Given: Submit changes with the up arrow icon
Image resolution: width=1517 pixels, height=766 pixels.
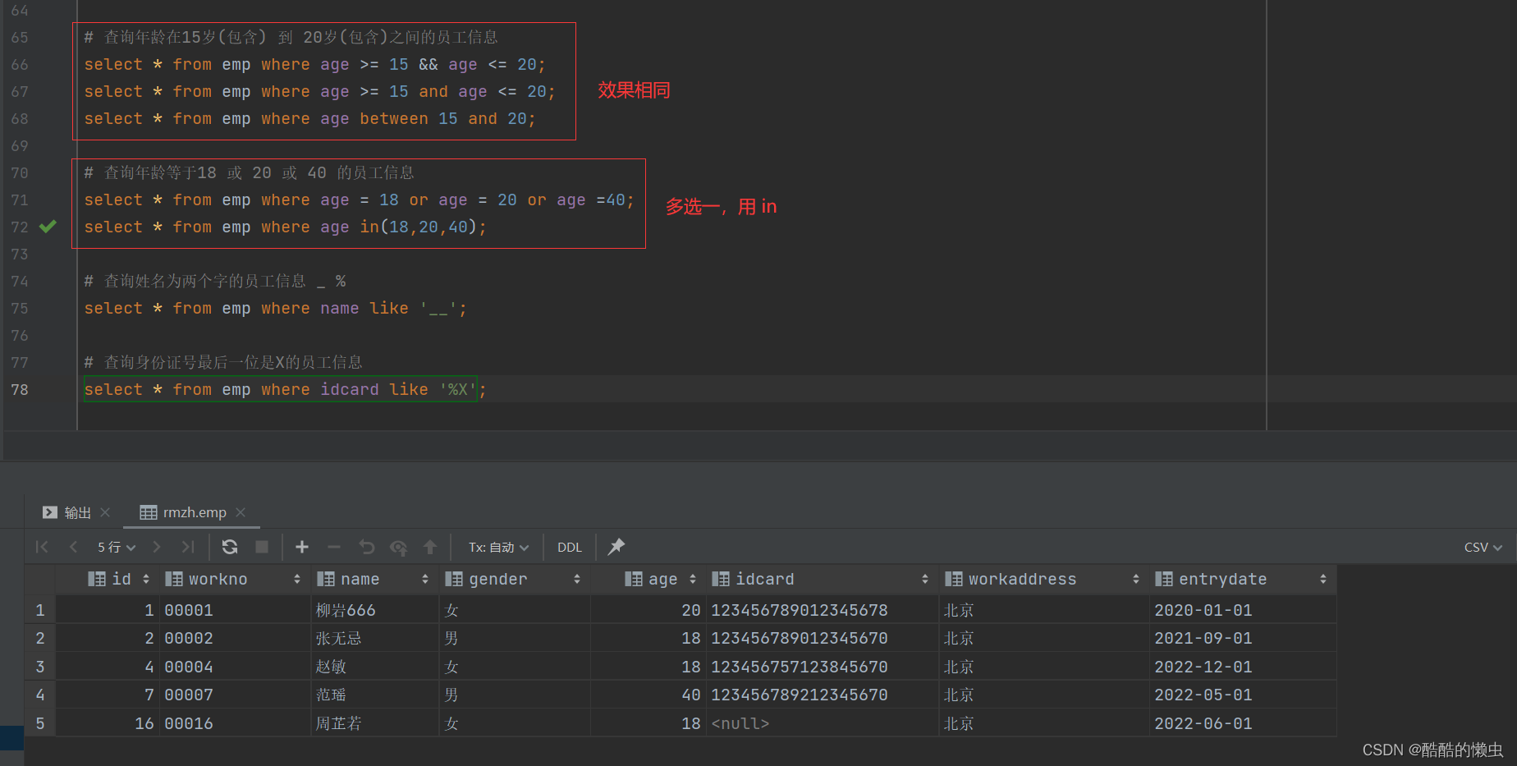Looking at the screenshot, I should click(x=430, y=547).
